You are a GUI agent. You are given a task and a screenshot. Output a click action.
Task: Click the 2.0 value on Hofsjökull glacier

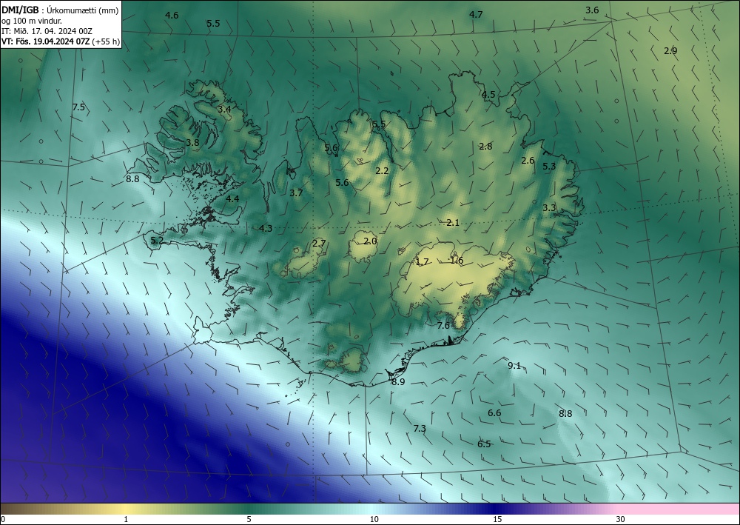point(371,241)
